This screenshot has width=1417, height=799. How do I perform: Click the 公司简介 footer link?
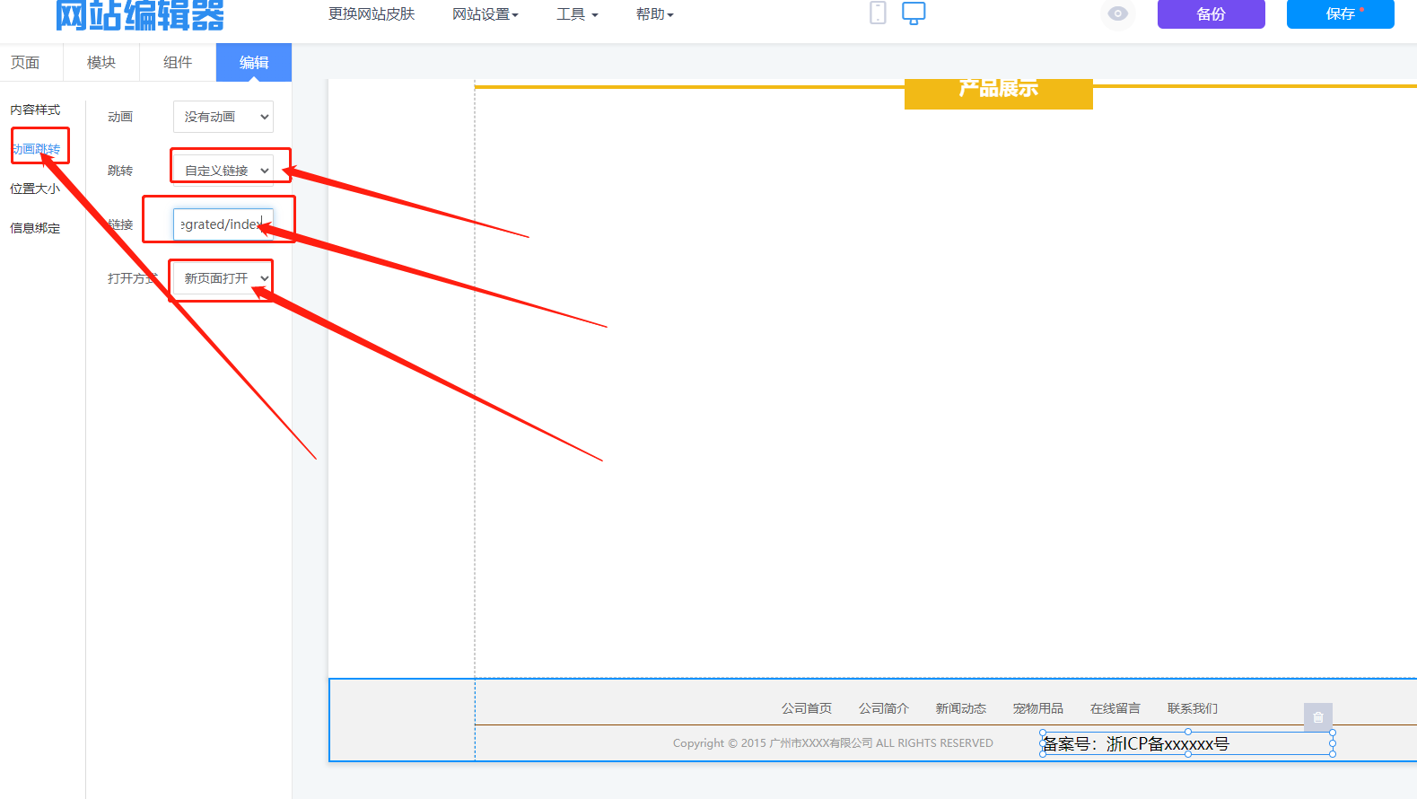coord(884,708)
